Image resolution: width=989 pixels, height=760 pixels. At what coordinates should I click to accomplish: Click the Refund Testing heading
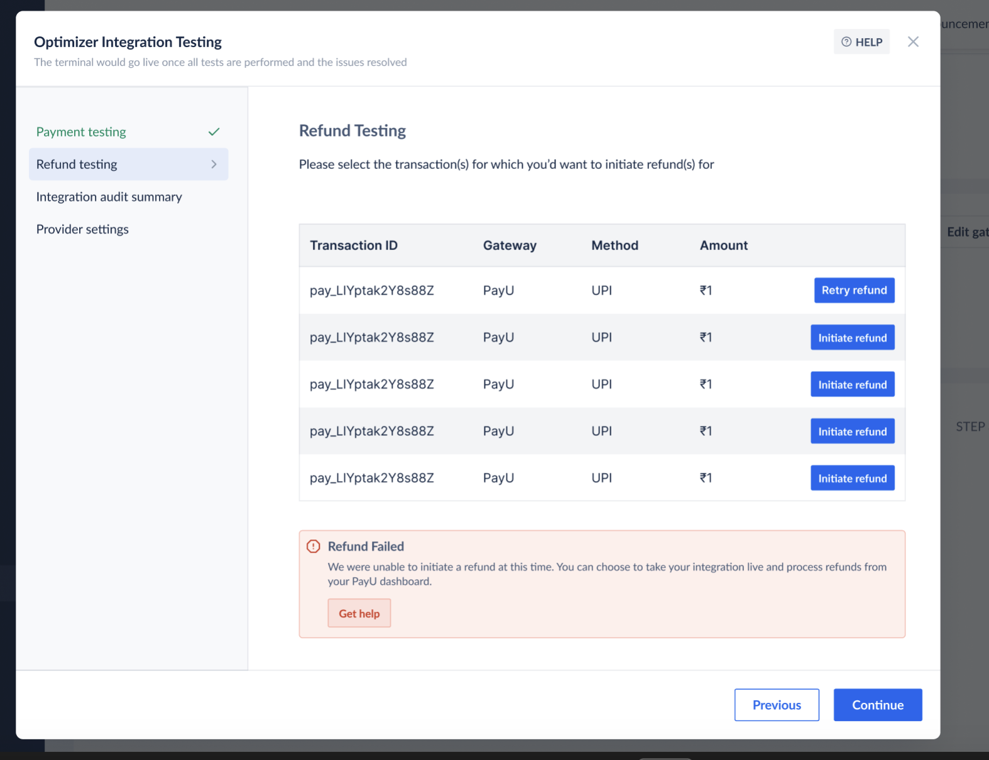(352, 131)
